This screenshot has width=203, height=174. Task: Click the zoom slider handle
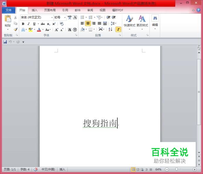177,169
